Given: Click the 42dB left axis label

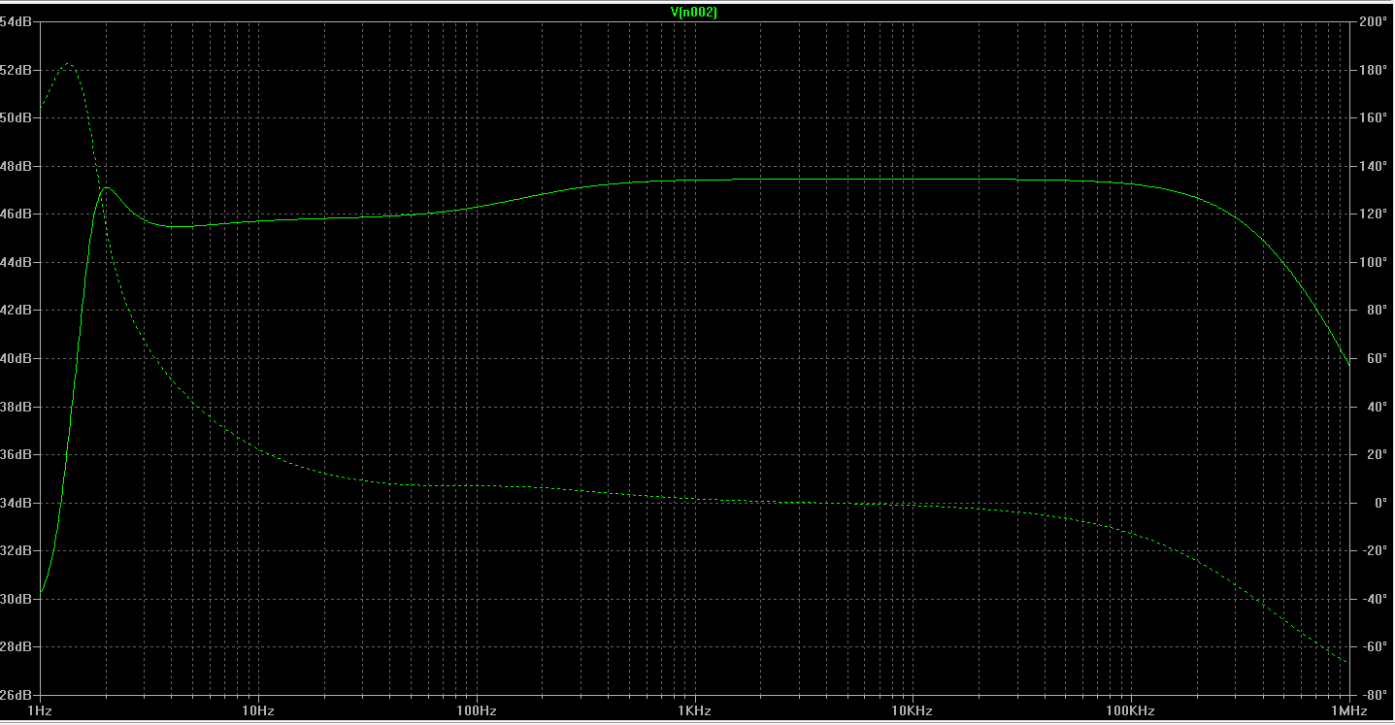Looking at the screenshot, I should tap(14, 310).
